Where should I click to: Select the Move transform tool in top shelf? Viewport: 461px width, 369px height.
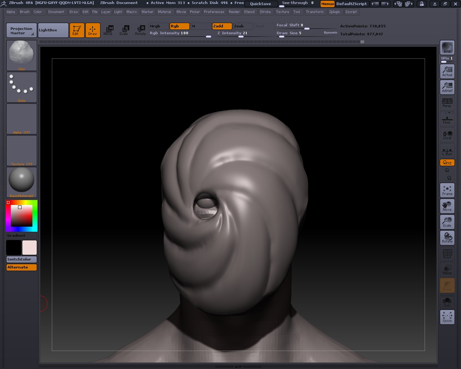108,30
